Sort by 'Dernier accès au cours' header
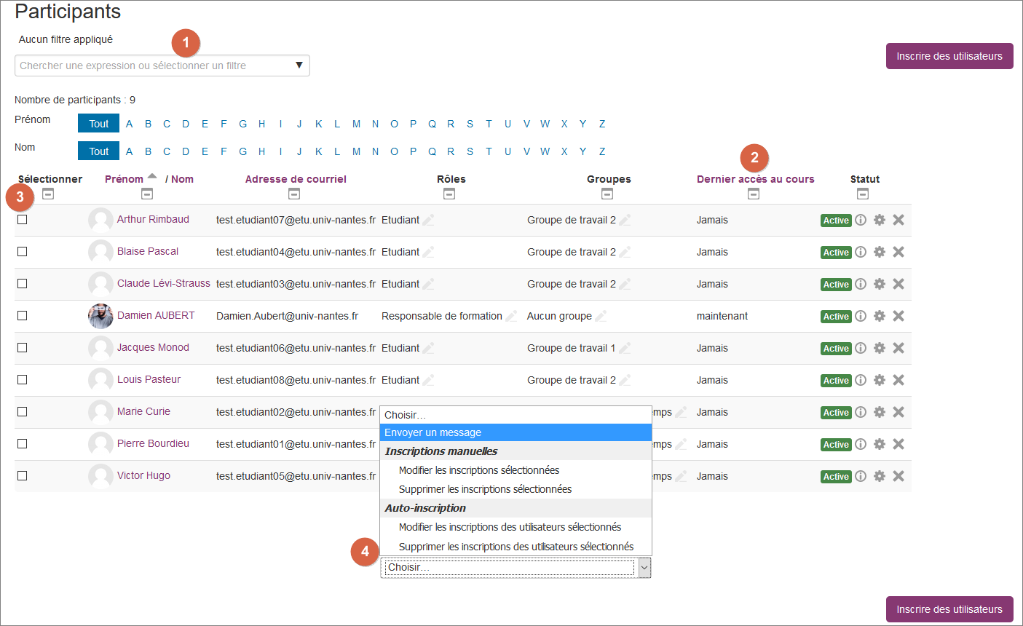Screen dimensions: 1023x626 tap(755, 179)
